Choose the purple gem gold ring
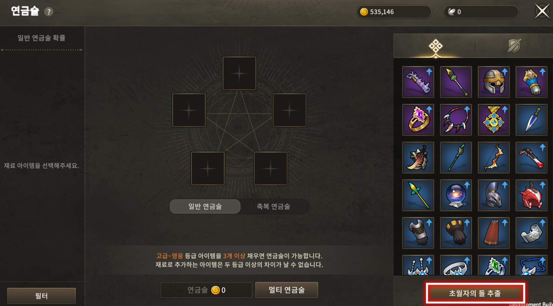The width and height of the screenshot is (553, 306). (x=418, y=120)
